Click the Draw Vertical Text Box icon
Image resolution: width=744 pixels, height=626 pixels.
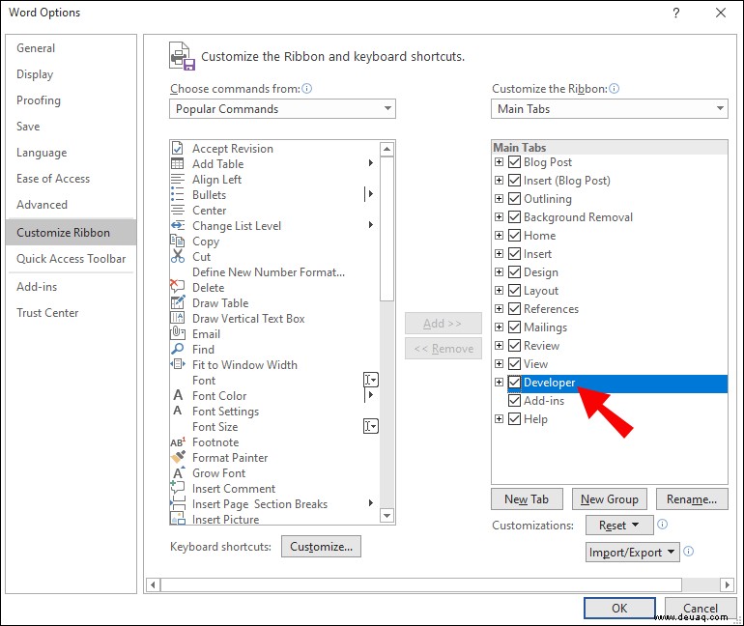point(178,318)
